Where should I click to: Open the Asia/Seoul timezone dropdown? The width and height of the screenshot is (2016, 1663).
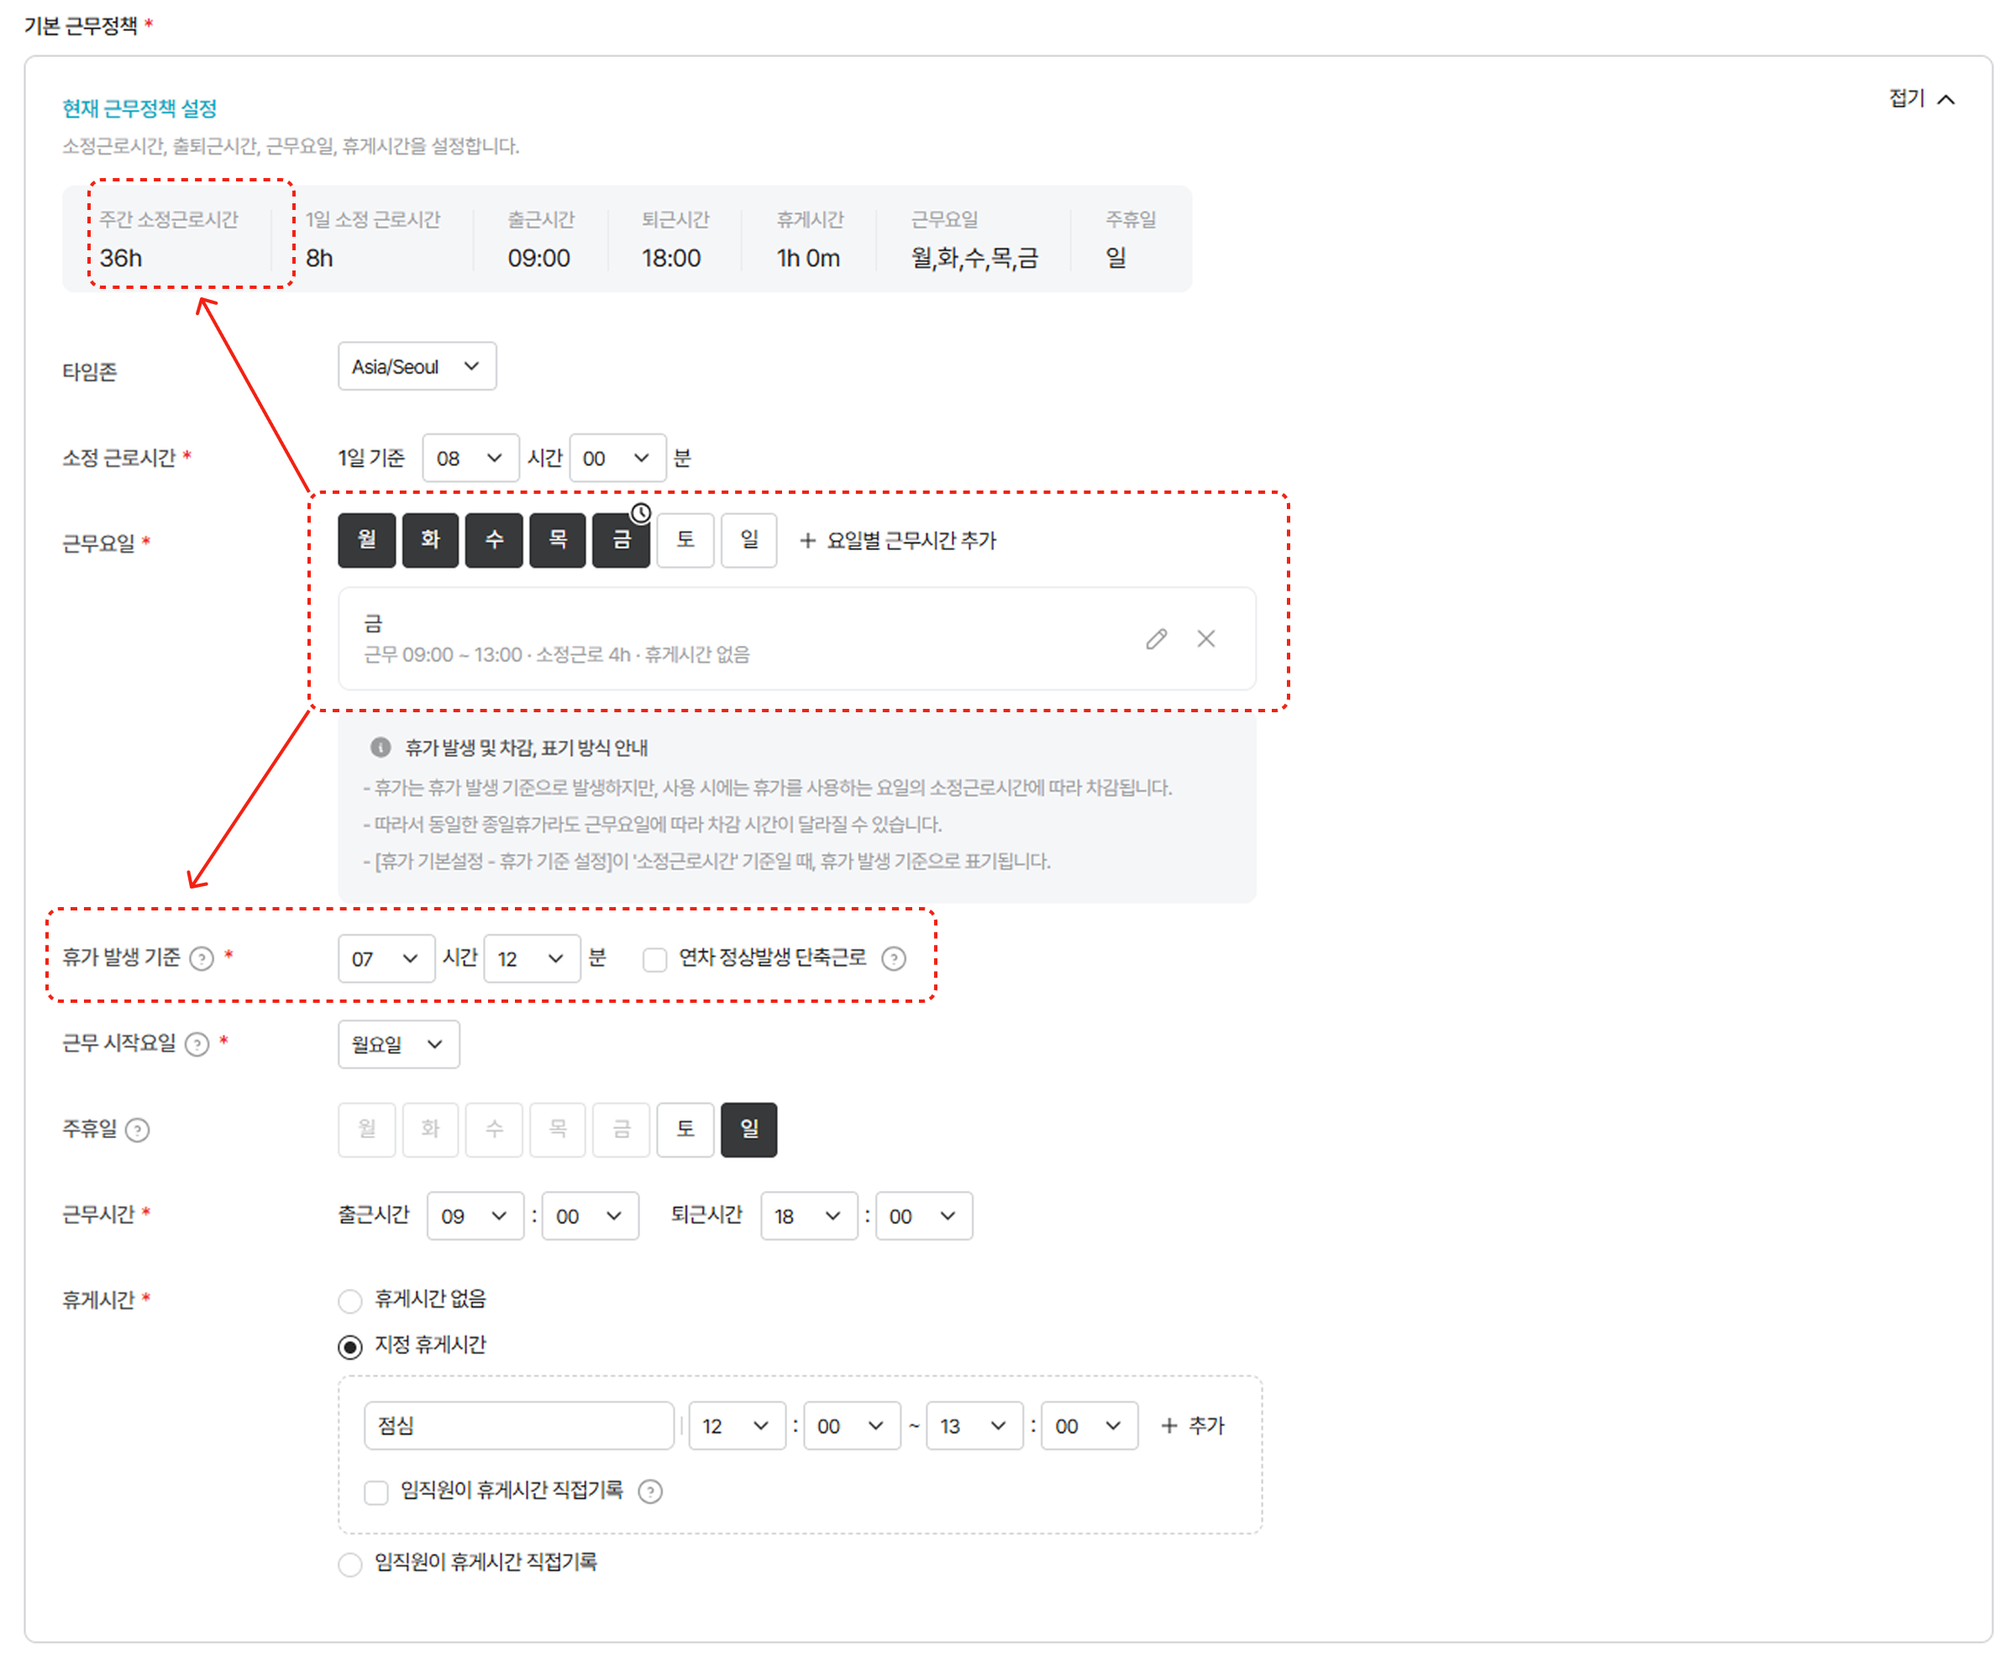417,366
